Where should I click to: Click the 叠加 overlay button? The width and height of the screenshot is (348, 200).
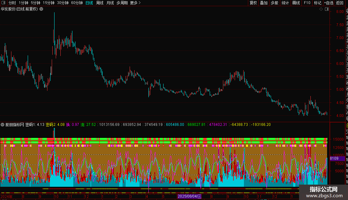(264, 3)
